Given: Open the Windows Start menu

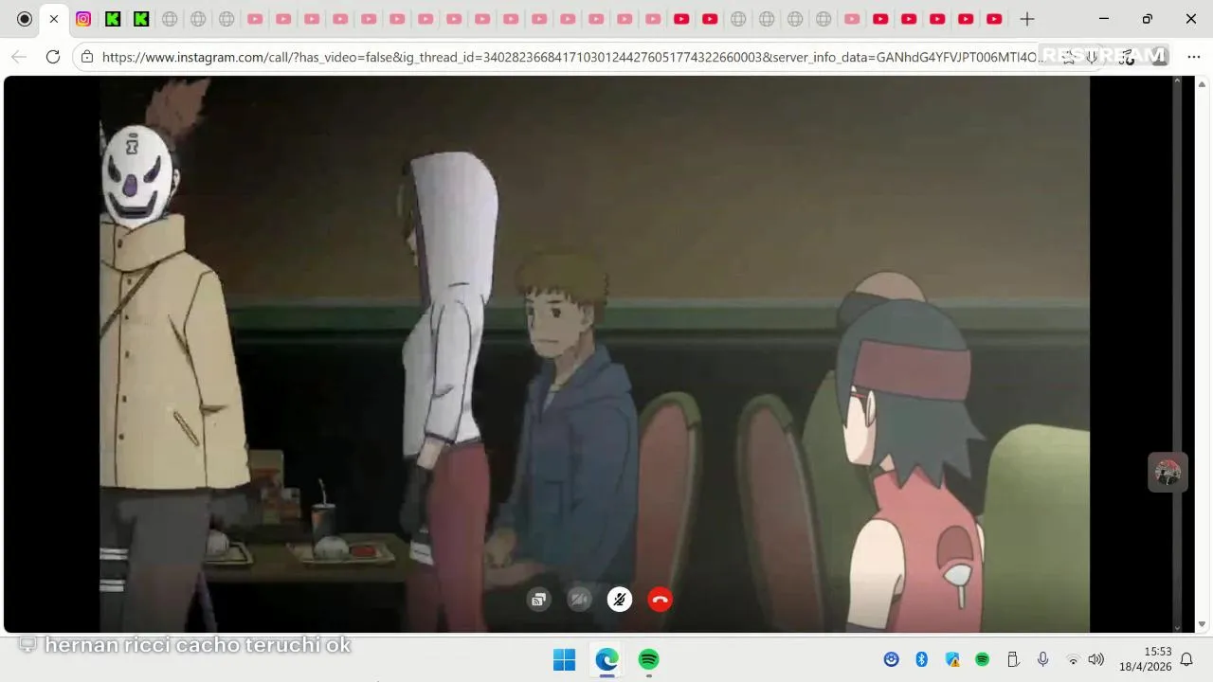Looking at the screenshot, I should 564,659.
